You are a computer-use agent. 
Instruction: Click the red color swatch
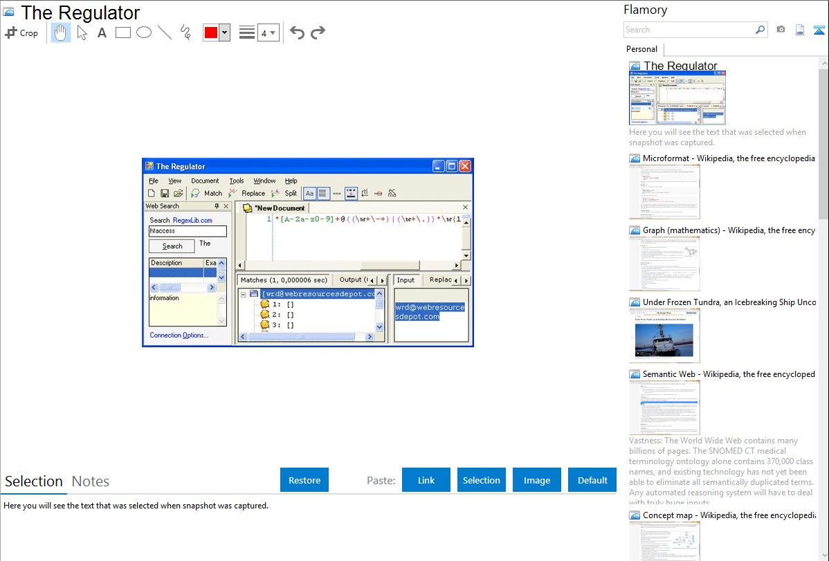pyautogui.click(x=210, y=33)
